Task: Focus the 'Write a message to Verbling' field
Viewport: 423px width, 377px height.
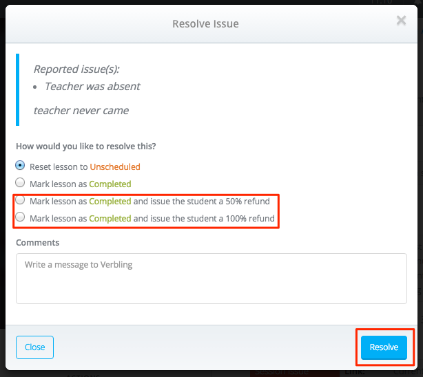Action: coord(211,279)
